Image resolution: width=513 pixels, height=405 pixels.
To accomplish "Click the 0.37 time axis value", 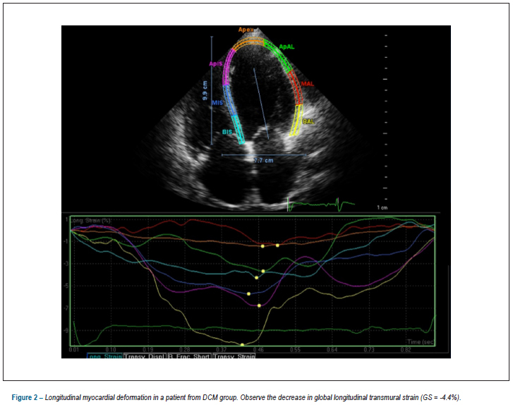I will (222, 350).
